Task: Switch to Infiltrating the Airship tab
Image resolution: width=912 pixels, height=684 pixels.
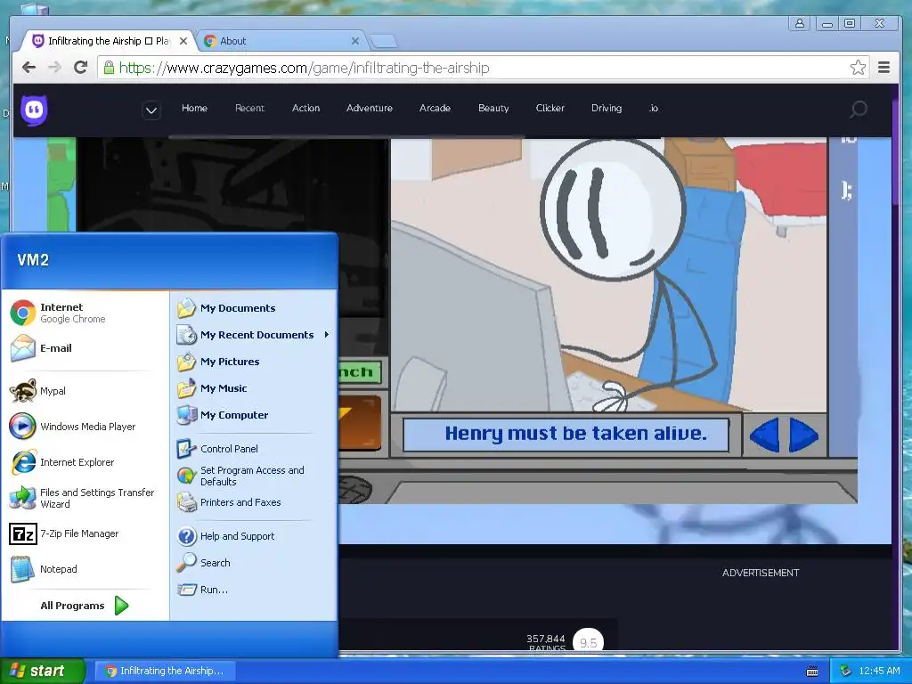Action: coord(107,41)
